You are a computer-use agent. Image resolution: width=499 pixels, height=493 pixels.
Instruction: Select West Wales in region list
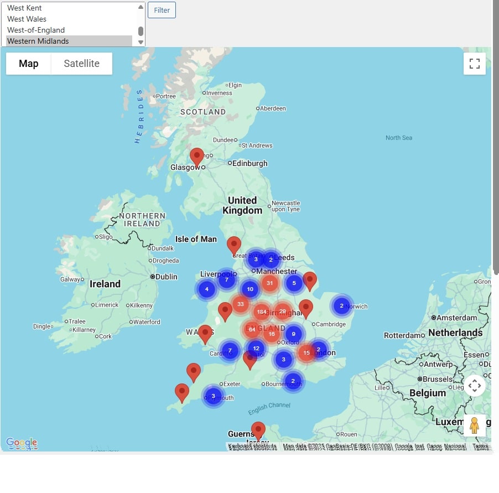pyautogui.click(x=27, y=19)
